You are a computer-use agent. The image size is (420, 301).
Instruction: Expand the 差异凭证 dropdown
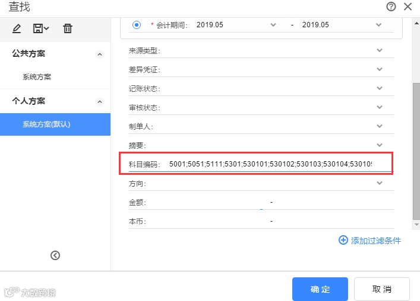click(380, 69)
